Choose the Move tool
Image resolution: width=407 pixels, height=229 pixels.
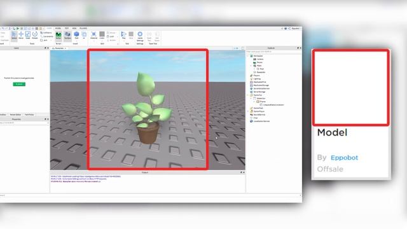[21, 35]
